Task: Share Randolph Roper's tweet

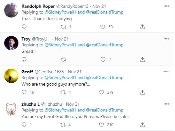Action: (142, 27)
